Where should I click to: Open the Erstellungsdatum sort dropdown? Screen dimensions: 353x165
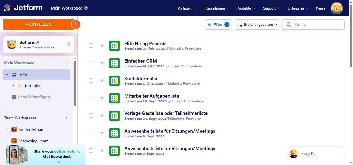click(x=257, y=24)
